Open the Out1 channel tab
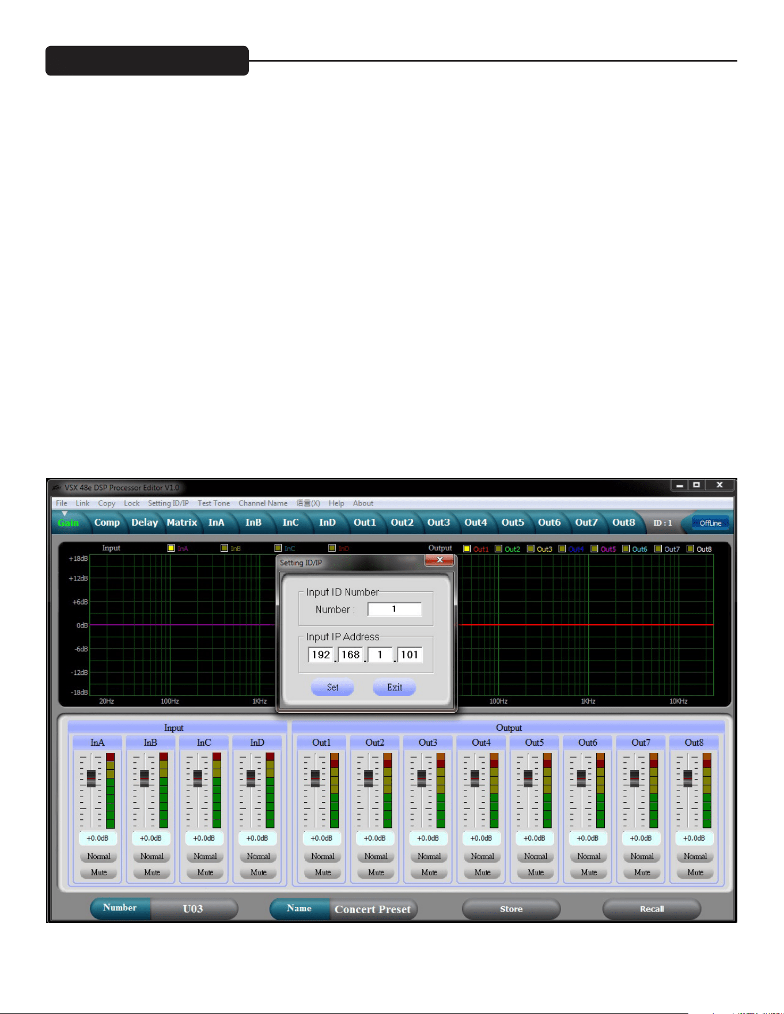This screenshot has height=1014, width=784. point(365,523)
